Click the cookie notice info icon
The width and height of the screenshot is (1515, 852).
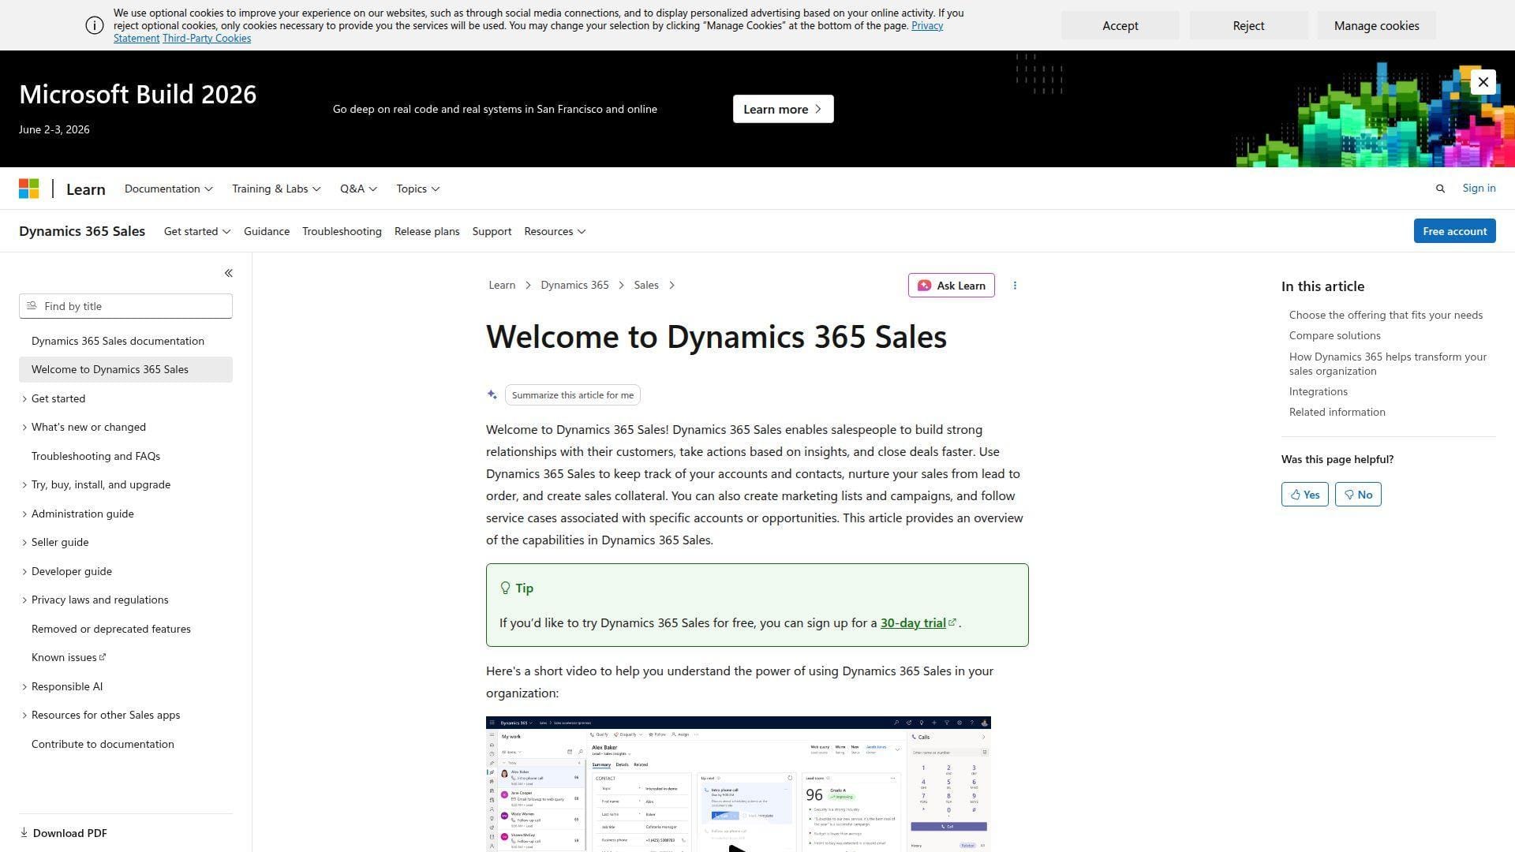click(94, 25)
